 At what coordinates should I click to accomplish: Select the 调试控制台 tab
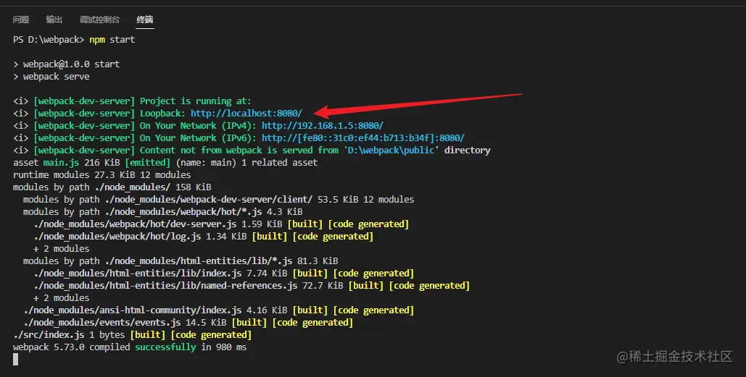[99, 20]
